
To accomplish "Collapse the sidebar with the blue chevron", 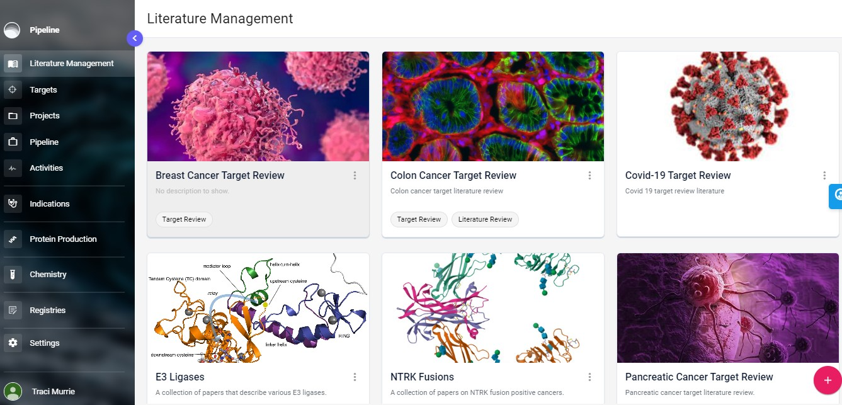I will (135, 38).
